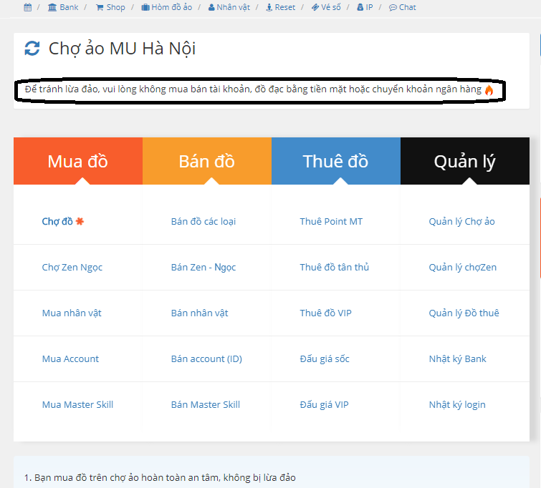Select the Quản lý tab header
This screenshot has height=488, width=541.
[x=465, y=161]
